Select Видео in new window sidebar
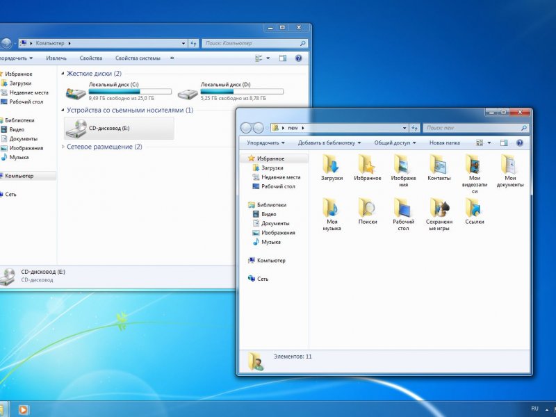This screenshot has height=417, width=556. tap(268, 214)
